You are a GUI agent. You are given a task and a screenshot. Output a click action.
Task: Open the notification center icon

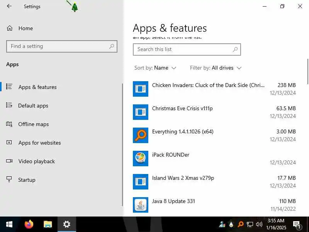(297, 224)
